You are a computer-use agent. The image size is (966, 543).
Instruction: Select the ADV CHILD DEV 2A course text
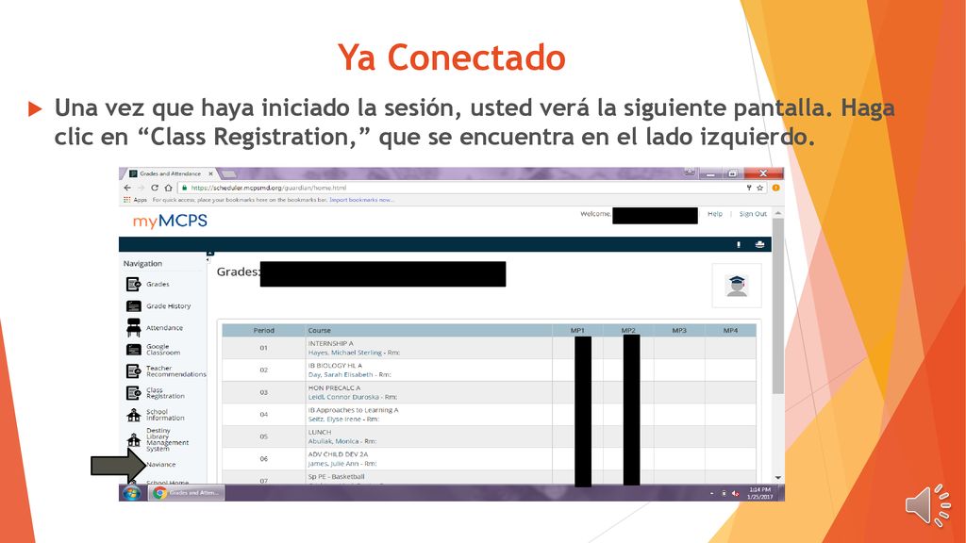pyautogui.click(x=338, y=454)
